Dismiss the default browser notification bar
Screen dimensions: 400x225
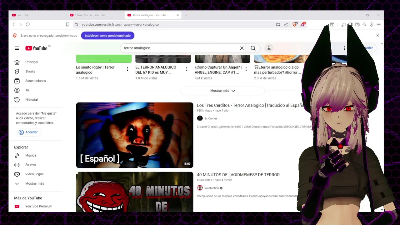(377, 36)
